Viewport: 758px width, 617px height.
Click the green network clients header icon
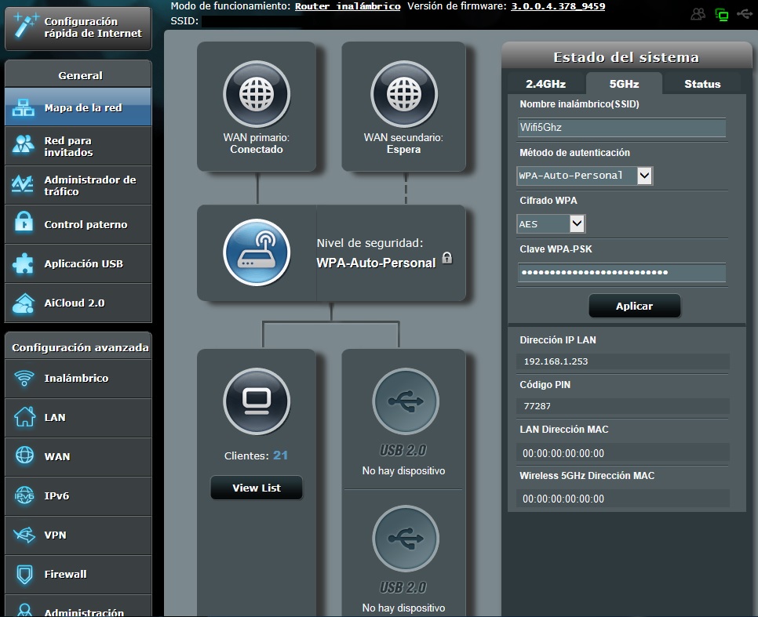(x=721, y=14)
